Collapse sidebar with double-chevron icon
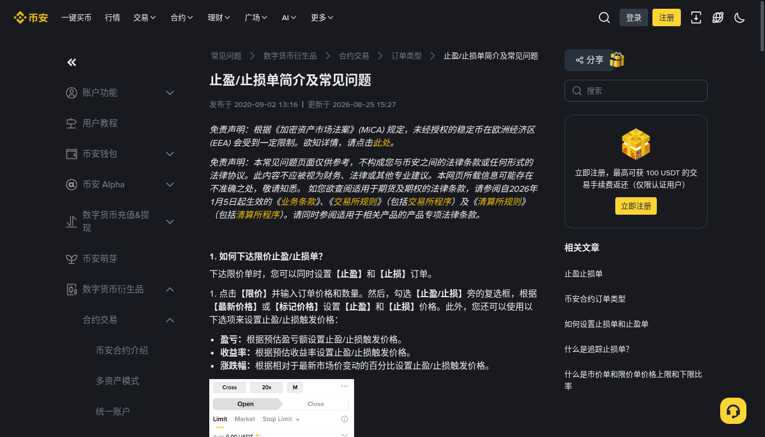Viewport: 765px width, 437px height. point(72,62)
